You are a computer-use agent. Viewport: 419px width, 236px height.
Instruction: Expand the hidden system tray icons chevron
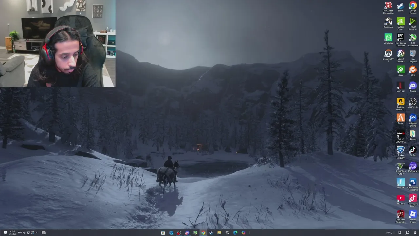pyautogui.click(x=36, y=233)
